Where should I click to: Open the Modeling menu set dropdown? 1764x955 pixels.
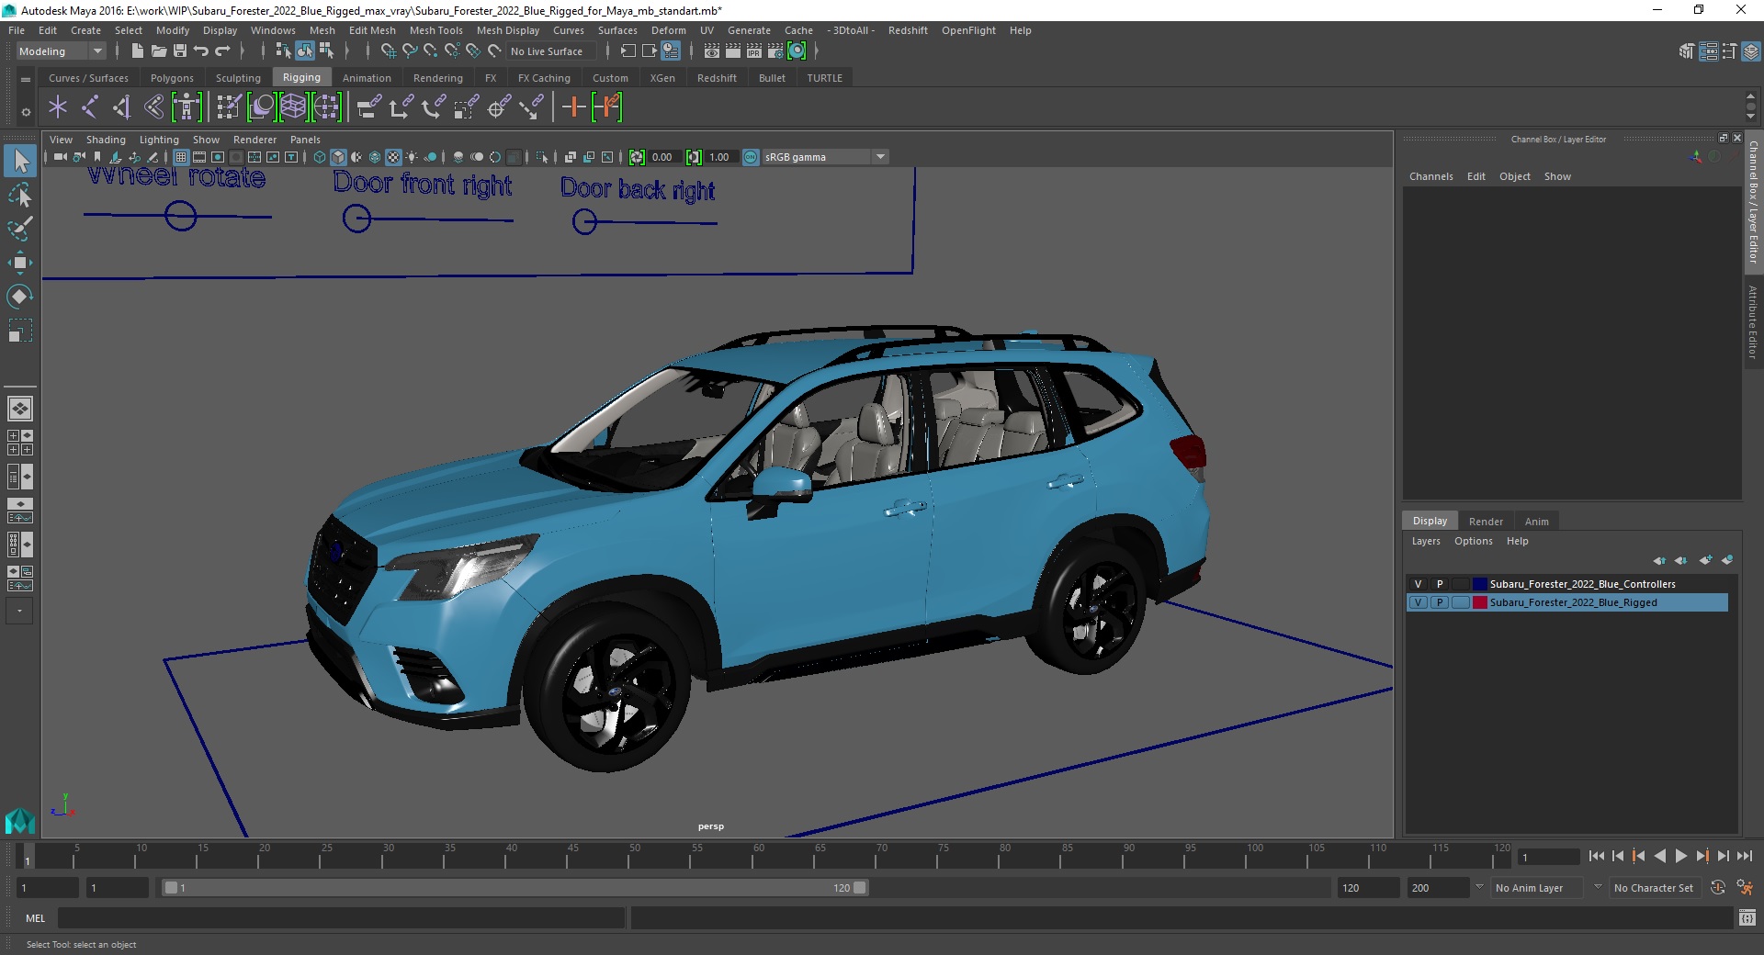tap(62, 51)
